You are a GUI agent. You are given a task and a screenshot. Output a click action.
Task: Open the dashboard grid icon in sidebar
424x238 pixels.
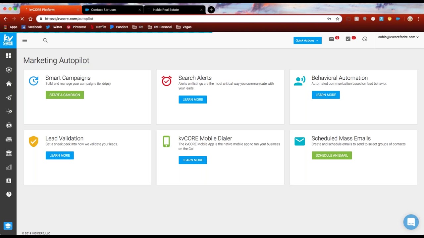9,56
